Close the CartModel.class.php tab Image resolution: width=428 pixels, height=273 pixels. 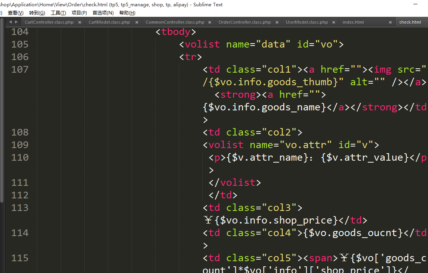tap(136, 22)
